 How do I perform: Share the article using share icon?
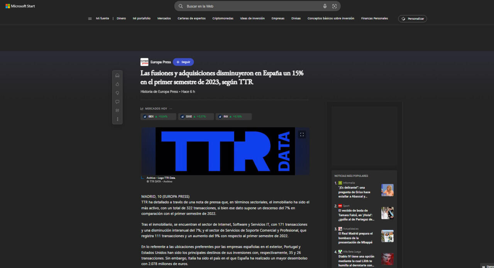pos(117,110)
